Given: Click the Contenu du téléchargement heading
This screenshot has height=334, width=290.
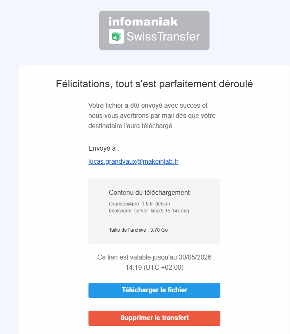Looking at the screenshot, I should [x=149, y=192].
